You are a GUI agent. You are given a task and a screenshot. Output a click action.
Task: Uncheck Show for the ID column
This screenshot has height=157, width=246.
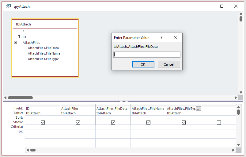(43, 122)
